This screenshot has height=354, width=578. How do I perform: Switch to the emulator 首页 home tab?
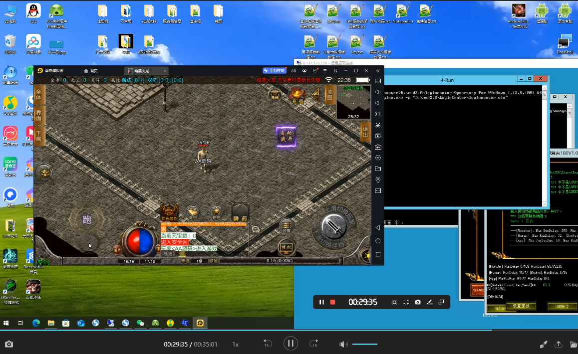point(91,71)
